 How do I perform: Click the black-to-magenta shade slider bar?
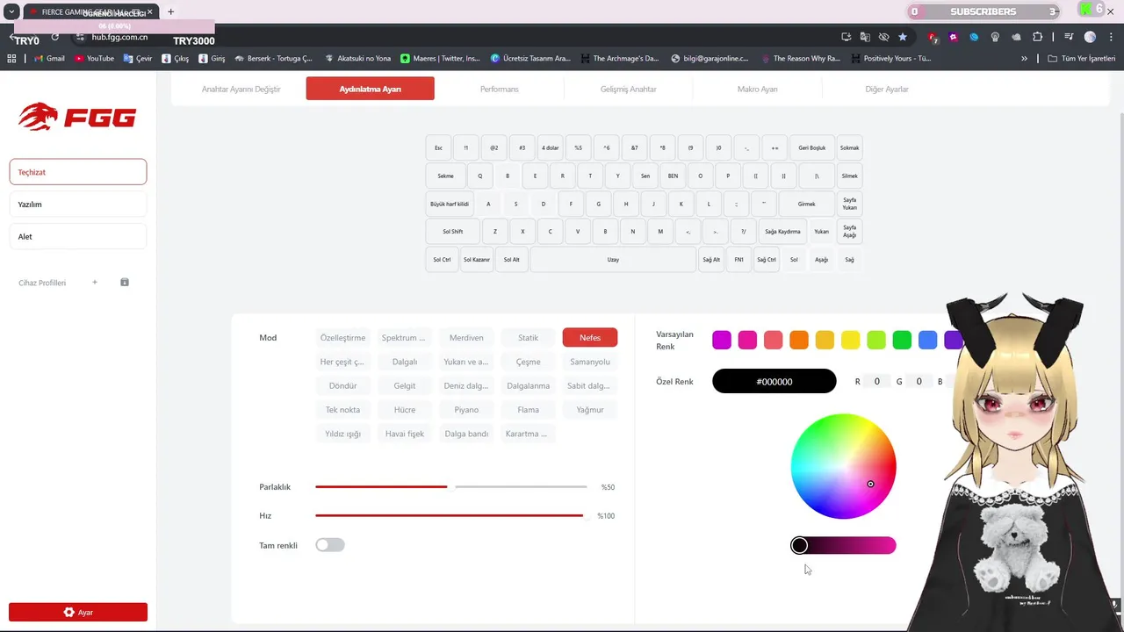click(x=843, y=546)
